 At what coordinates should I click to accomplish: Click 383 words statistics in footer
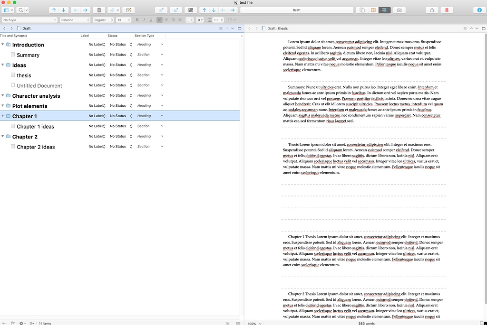pyautogui.click(x=366, y=323)
